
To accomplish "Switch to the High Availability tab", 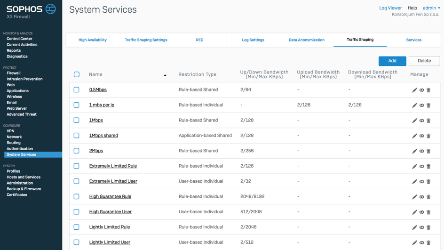I will coord(92,40).
